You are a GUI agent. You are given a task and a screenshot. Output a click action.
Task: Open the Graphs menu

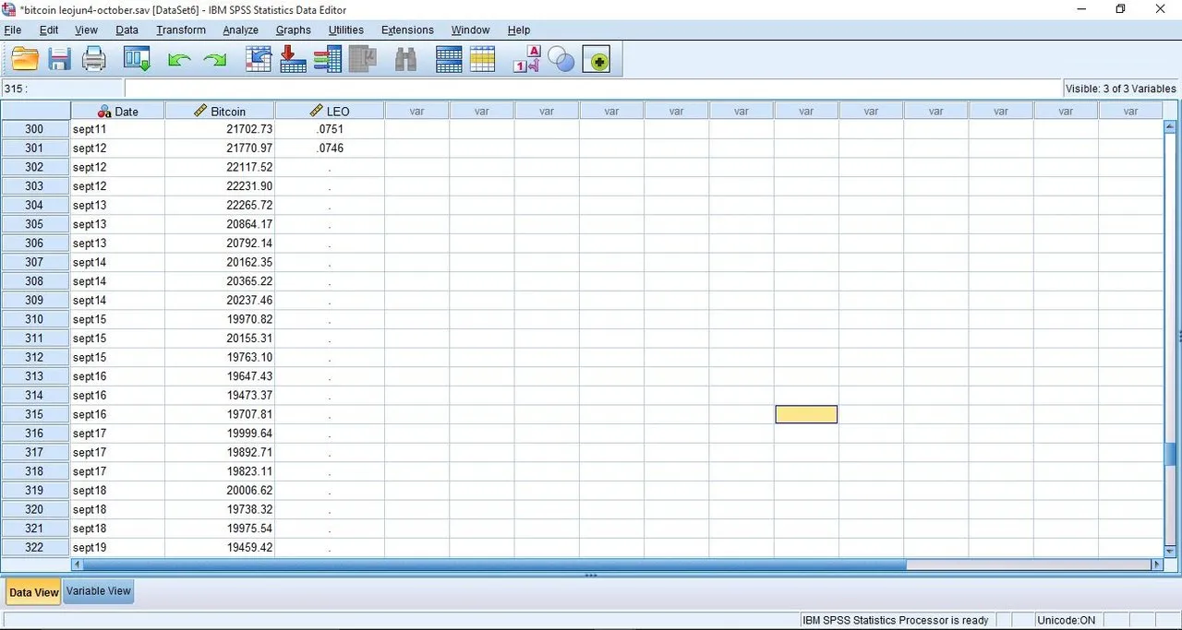(x=293, y=30)
